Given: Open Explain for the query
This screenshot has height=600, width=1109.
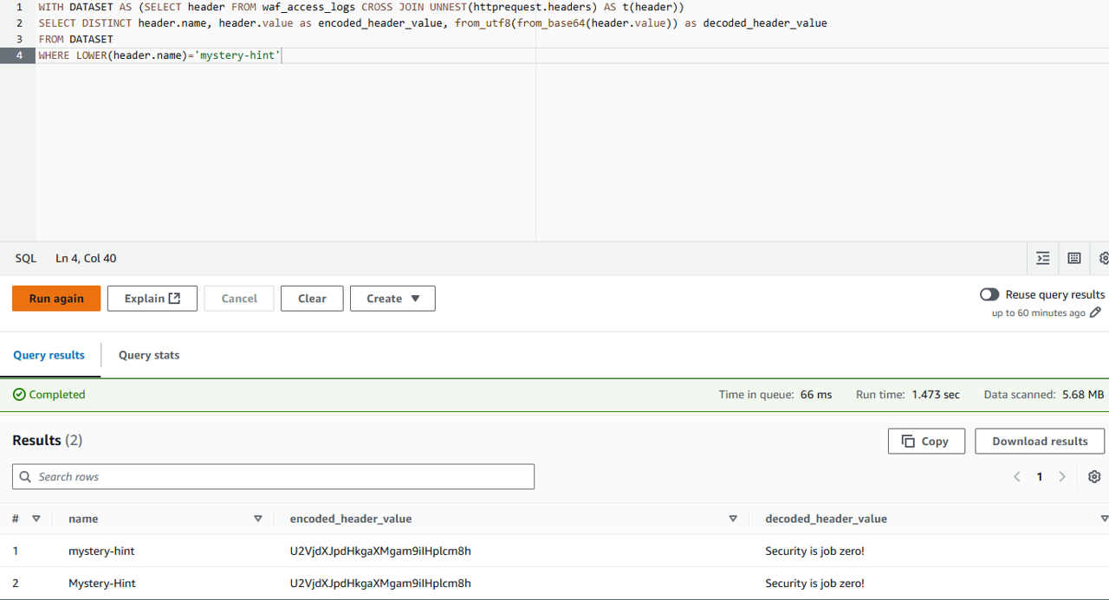Looking at the screenshot, I should [x=152, y=299].
